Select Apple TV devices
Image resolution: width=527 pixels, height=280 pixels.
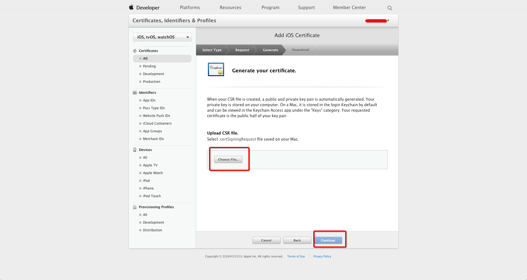[150, 165]
